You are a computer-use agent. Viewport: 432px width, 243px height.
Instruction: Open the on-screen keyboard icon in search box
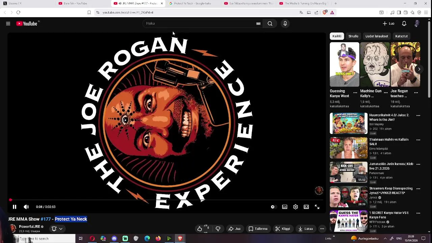tap(258, 24)
